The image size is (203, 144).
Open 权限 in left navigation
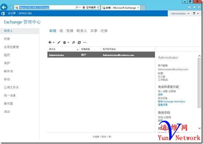pos(7,39)
